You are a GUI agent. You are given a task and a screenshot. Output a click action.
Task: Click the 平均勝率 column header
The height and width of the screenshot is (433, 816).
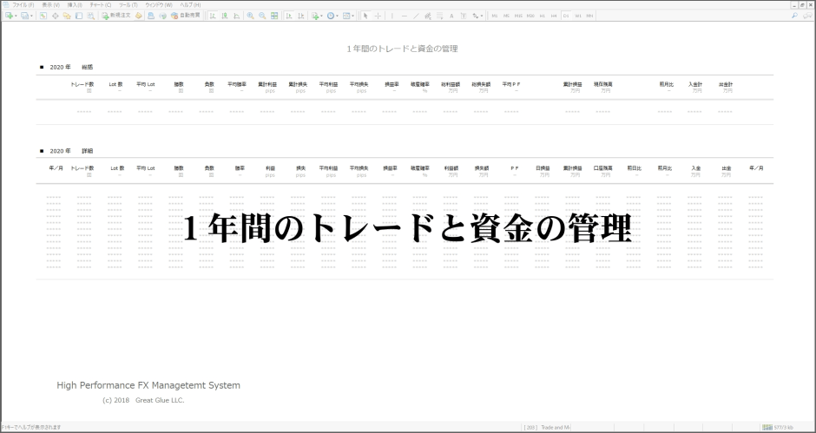[x=237, y=84]
